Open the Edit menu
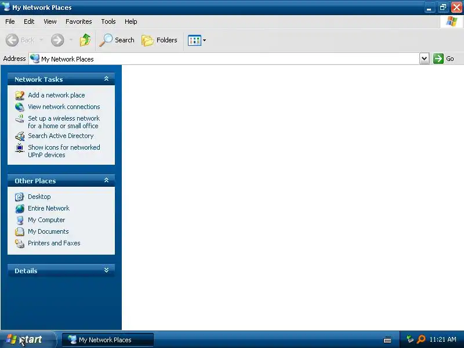 (x=29, y=21)
